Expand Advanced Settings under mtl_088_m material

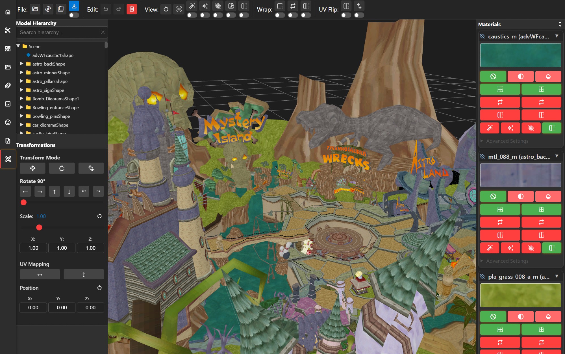coord(507,261)
